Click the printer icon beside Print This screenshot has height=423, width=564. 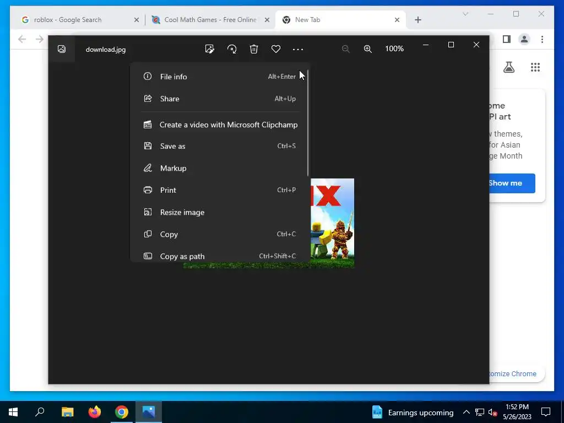[x=148, y=190]
